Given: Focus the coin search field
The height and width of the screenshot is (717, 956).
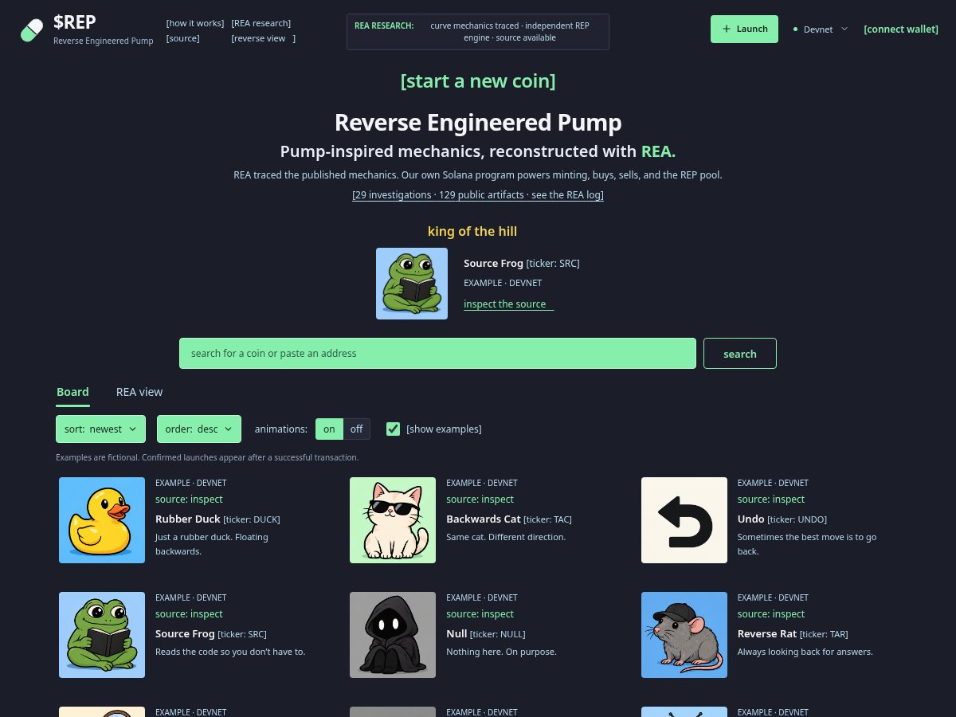Looking at the screenshot, I should [437, 354].
